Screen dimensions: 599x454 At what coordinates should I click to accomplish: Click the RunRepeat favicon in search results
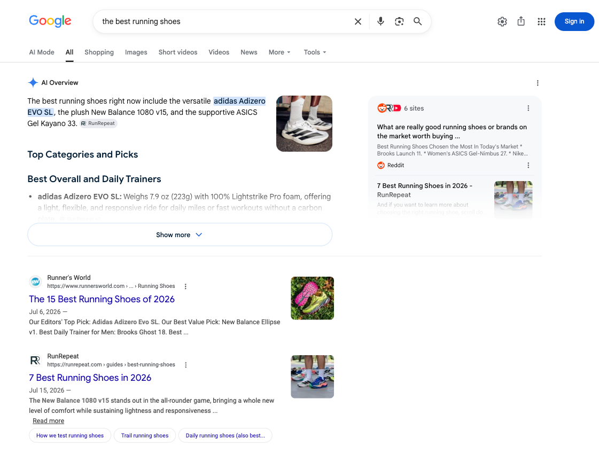(35, 360)
